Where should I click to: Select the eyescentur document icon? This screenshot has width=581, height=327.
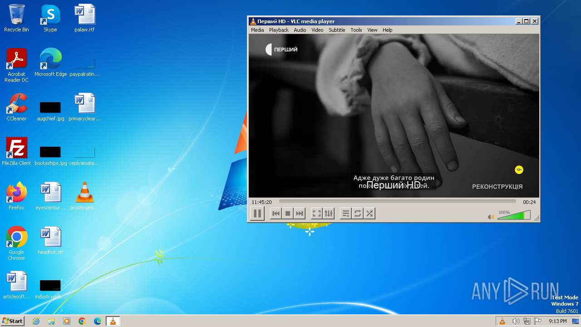click(x=50, y=196)
